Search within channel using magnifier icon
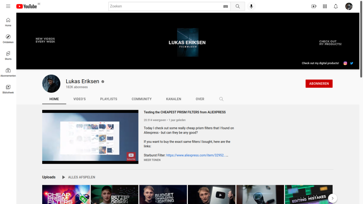 pyautogui.click(x=221, y=99)
